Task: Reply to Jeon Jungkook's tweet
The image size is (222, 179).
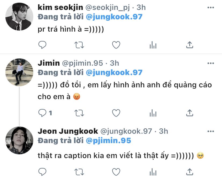Action: pyautogui.click(x=42, y=172)
